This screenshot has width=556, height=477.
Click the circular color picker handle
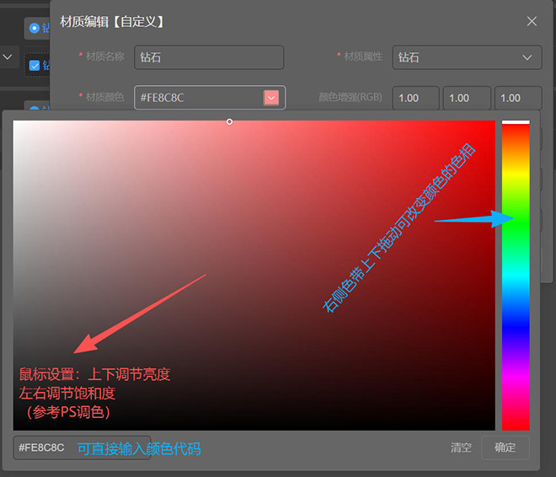[229, 121]
